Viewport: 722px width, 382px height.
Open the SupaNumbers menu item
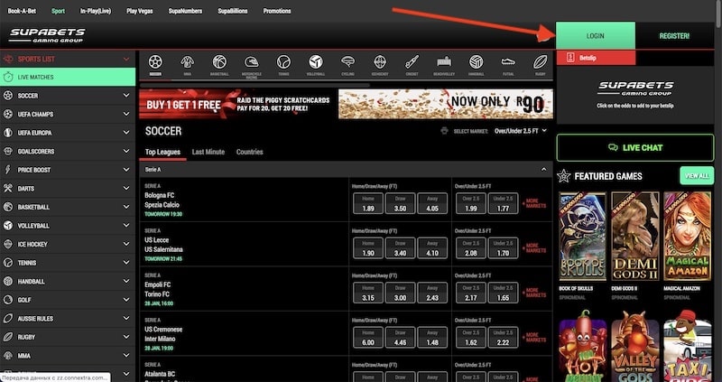[x=185, y=11]
